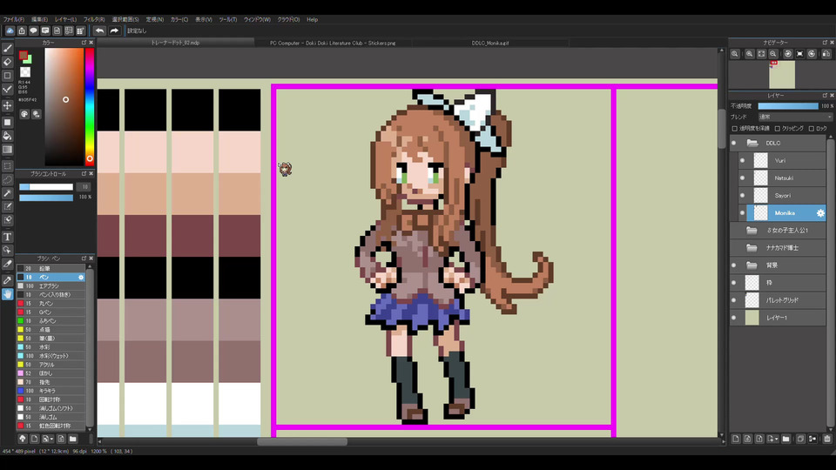Screen dimensions: 836x470
Task: Select the Lasso tool
Action: tap(8, 179)
